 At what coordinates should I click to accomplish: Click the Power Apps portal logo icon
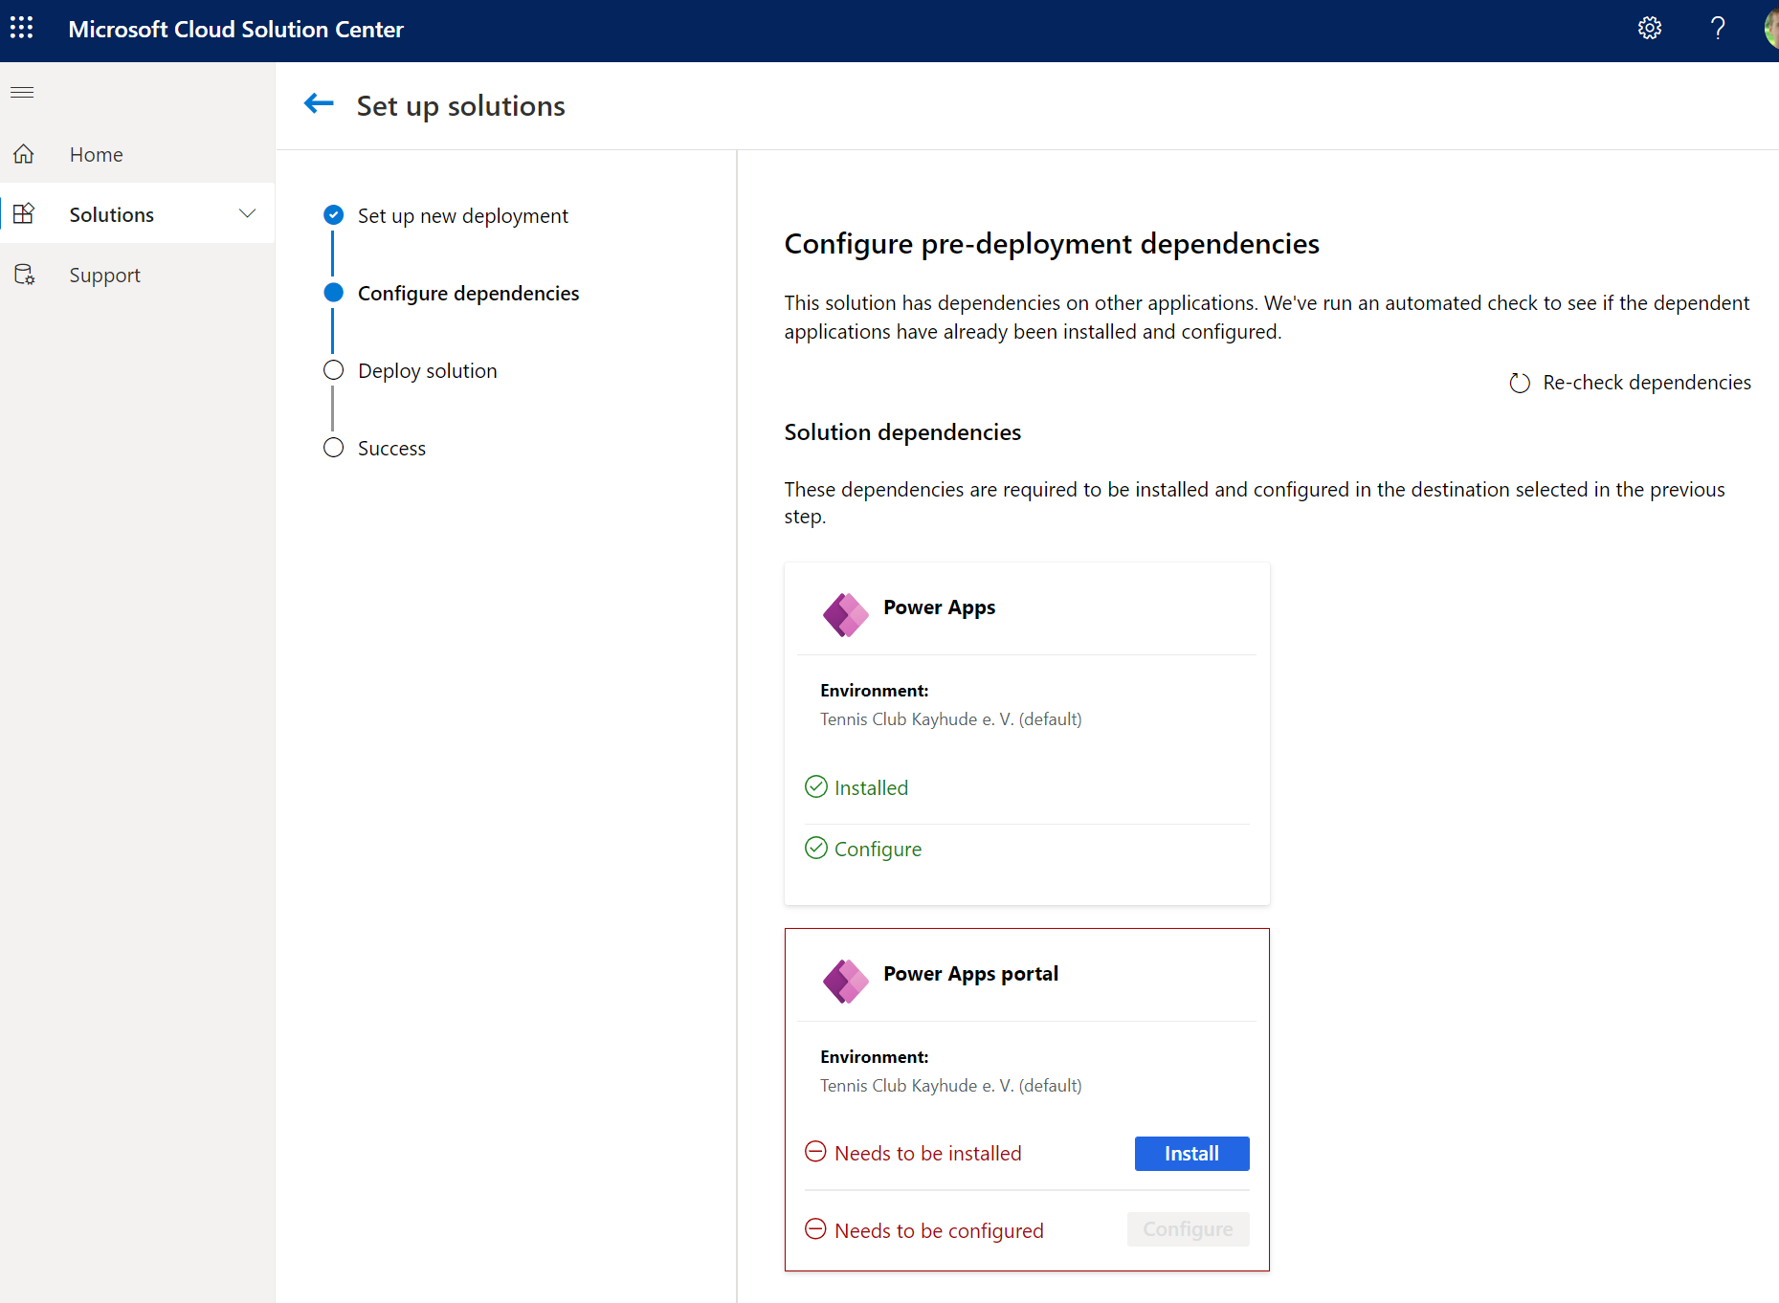pos(845,981)
